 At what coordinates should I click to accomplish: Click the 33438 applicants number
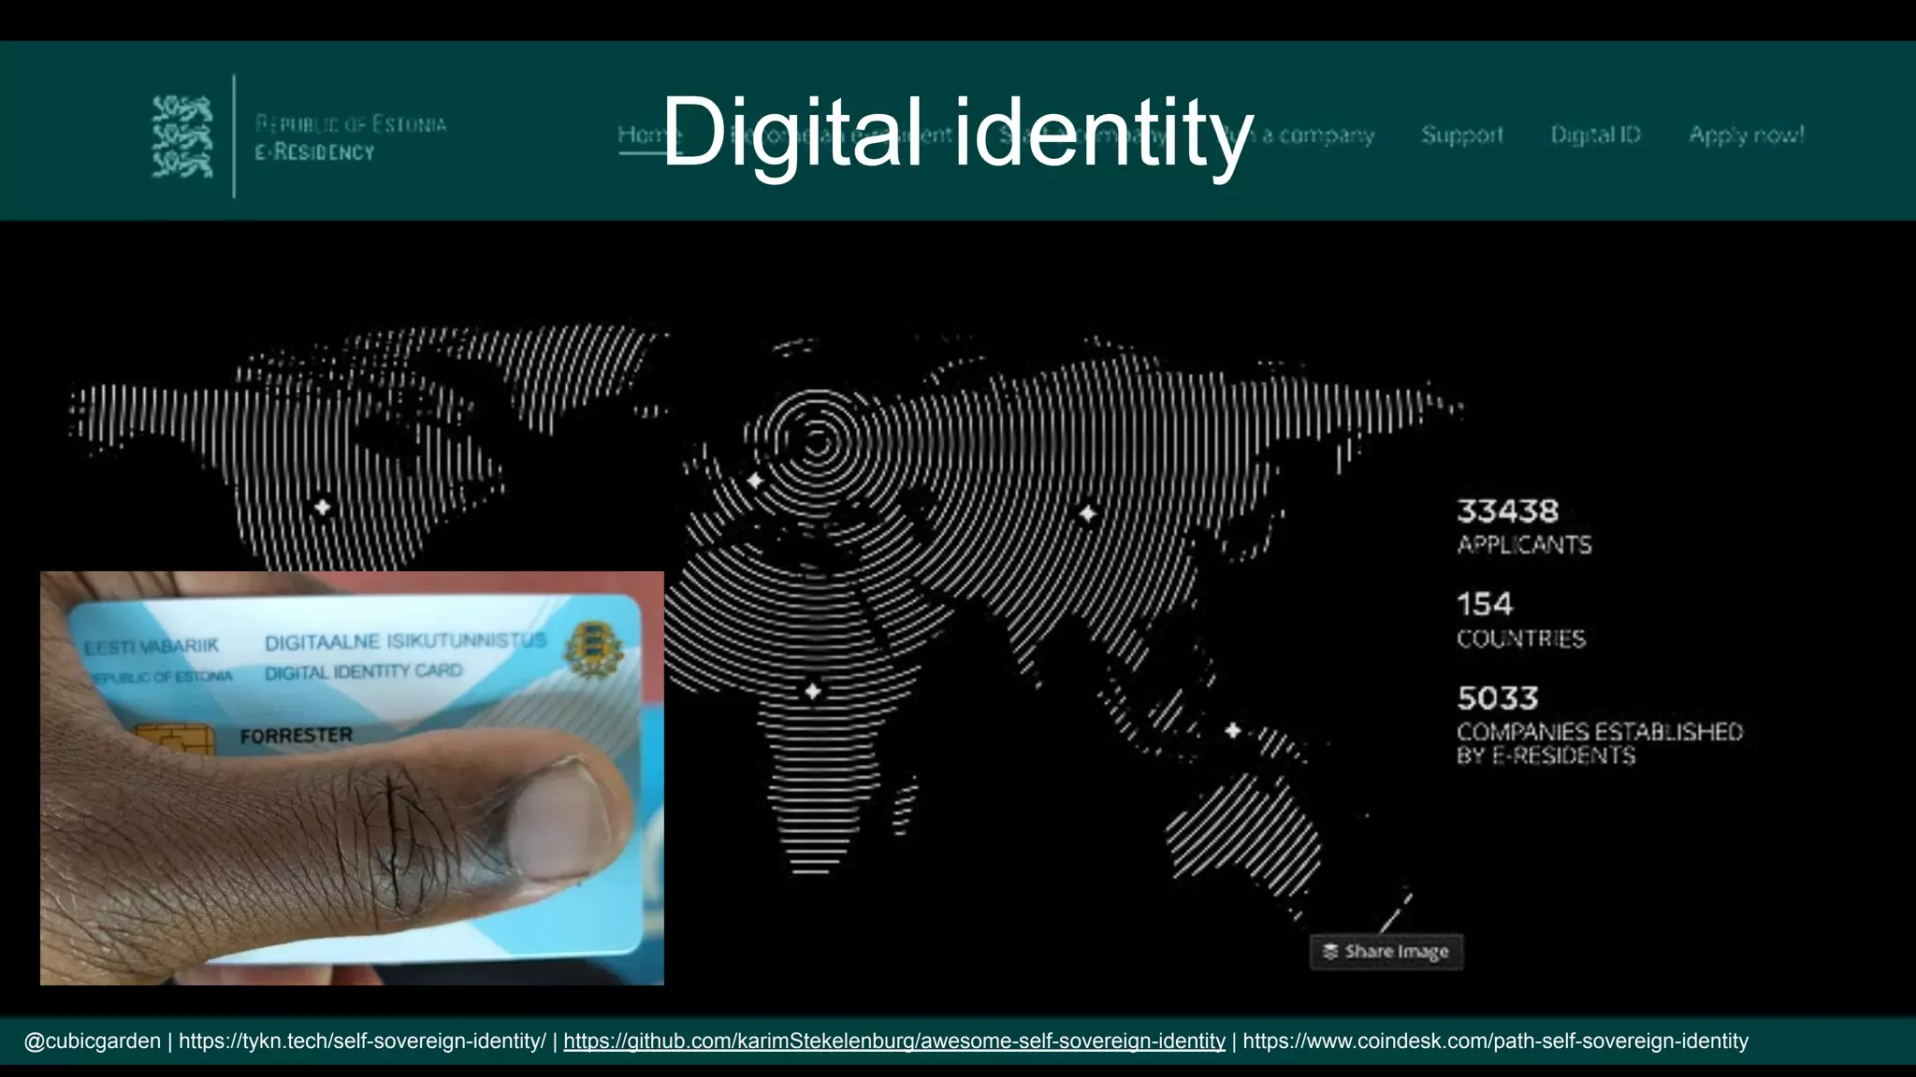click(1508, 511)
